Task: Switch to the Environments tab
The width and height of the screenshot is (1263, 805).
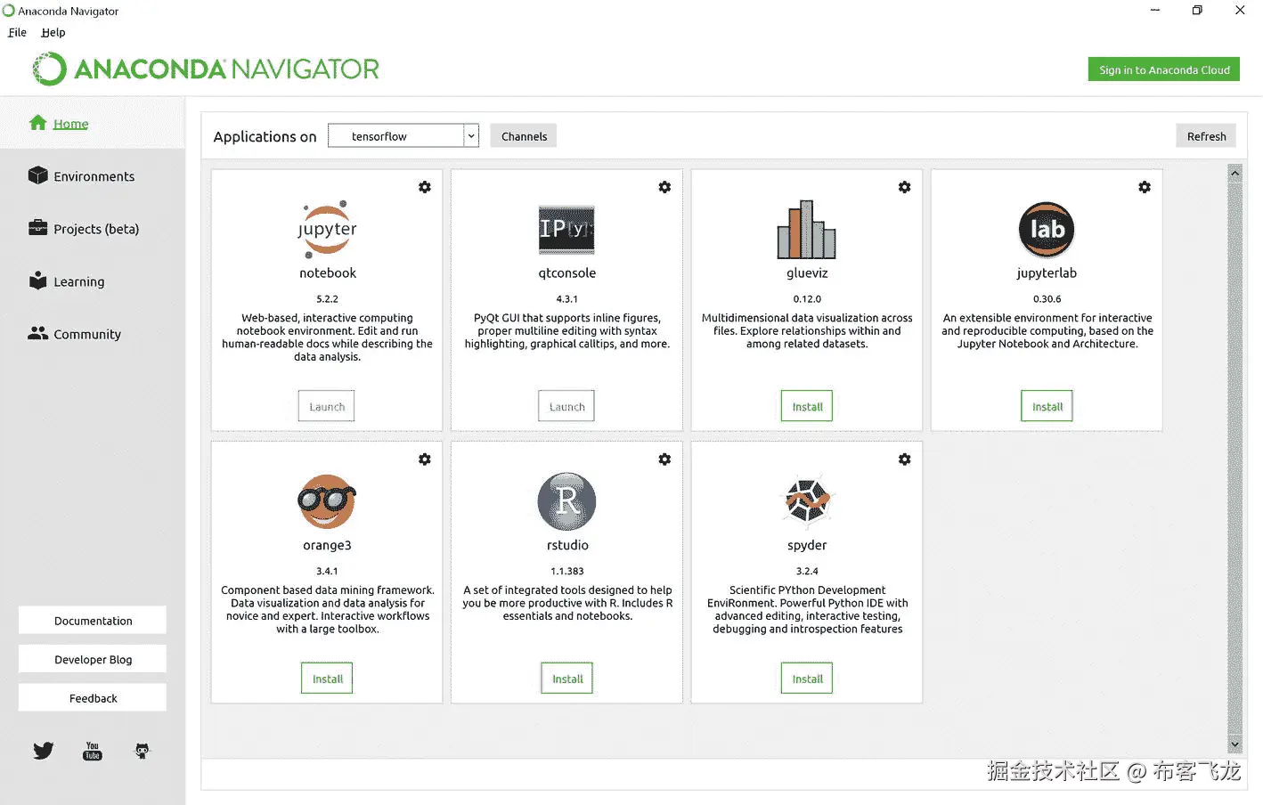Action: pos(92,176)
